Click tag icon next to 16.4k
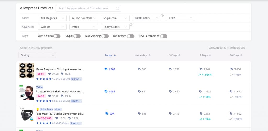 pos(62,74)
